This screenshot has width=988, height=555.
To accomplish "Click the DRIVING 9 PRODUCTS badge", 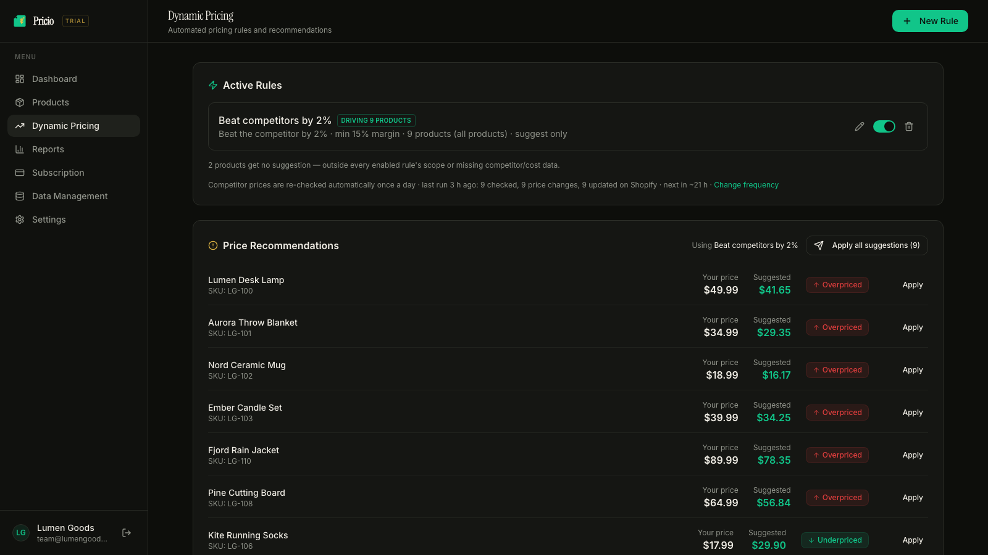I will coord(376,120).
